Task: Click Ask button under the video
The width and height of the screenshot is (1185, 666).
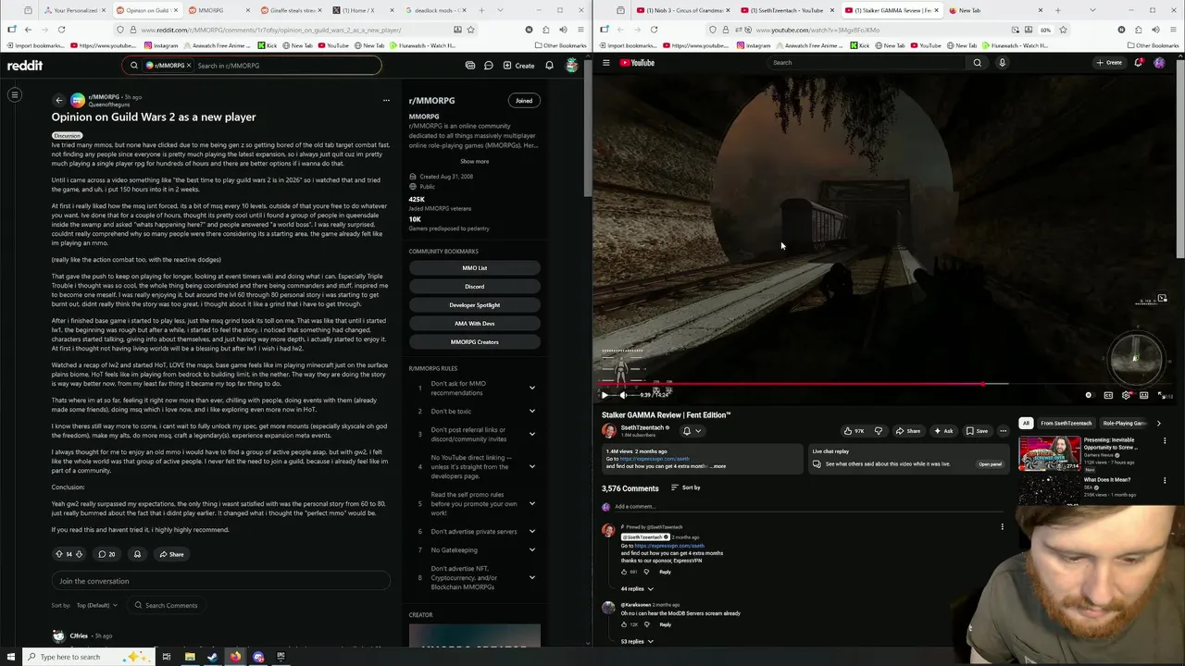Action: (x=943, y=431)
